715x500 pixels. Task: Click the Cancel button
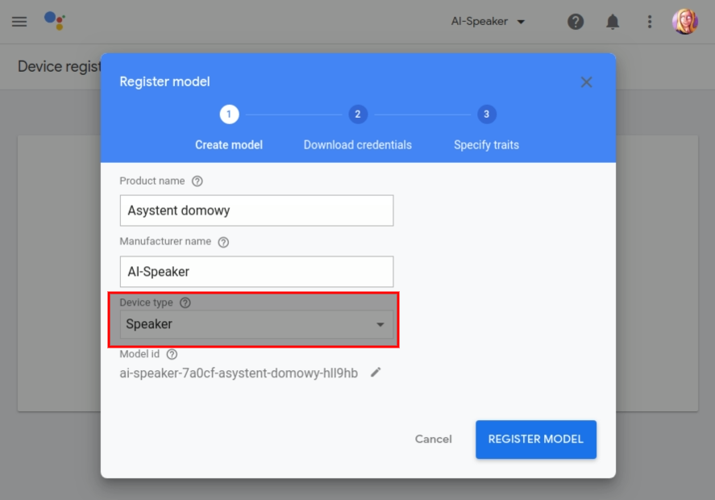433,439
